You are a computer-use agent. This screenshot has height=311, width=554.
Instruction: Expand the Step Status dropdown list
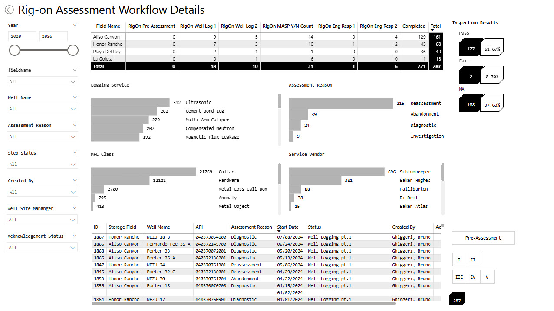click(x=42, y=165)
